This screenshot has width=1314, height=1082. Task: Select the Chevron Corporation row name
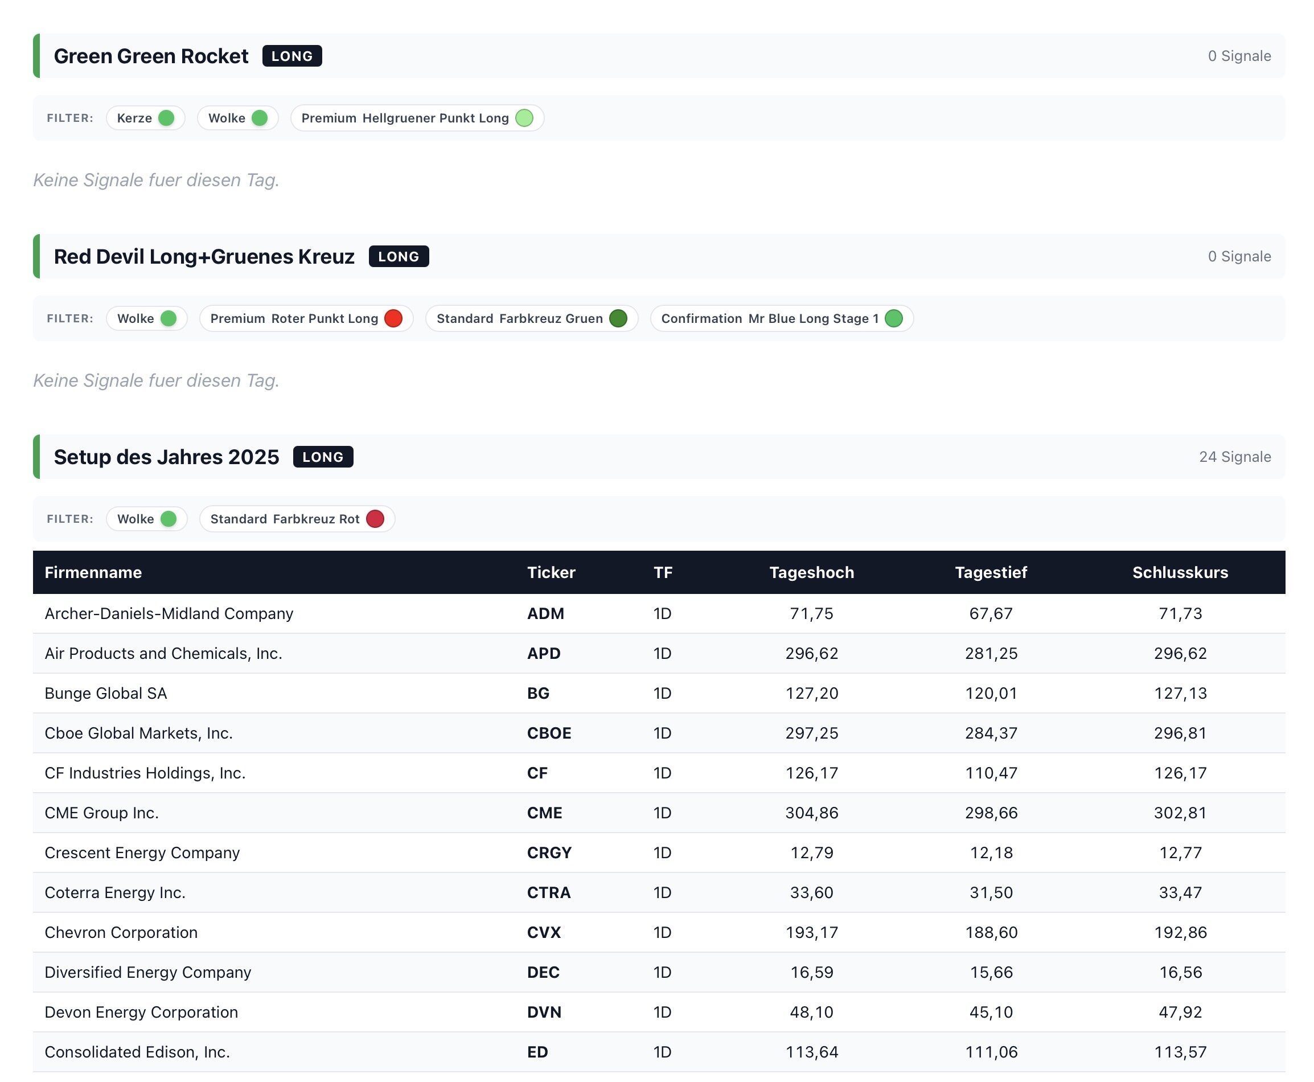point(121,932)
